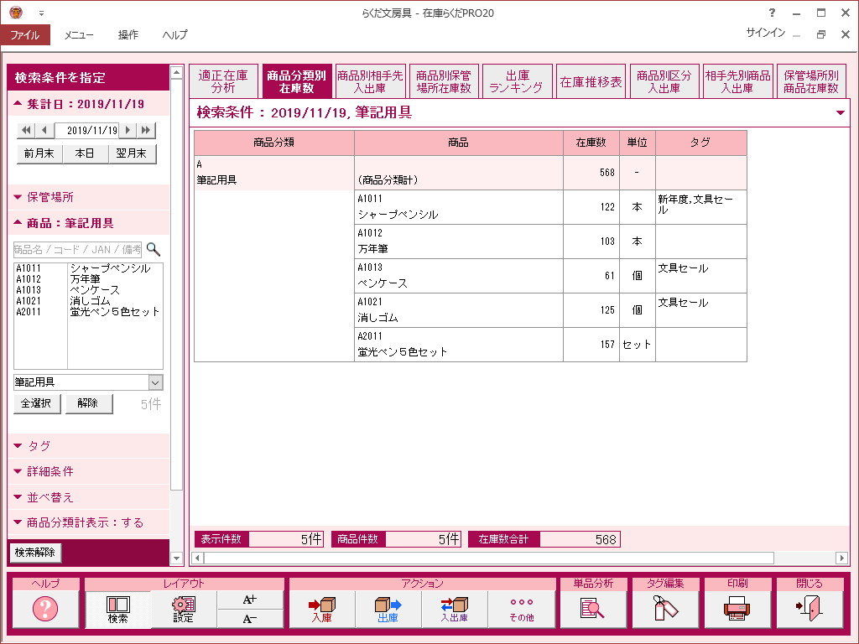Viewport: 859px width, 644px height.
Task: Click the 閉じる door exit icon
Action: coord(810,609)
